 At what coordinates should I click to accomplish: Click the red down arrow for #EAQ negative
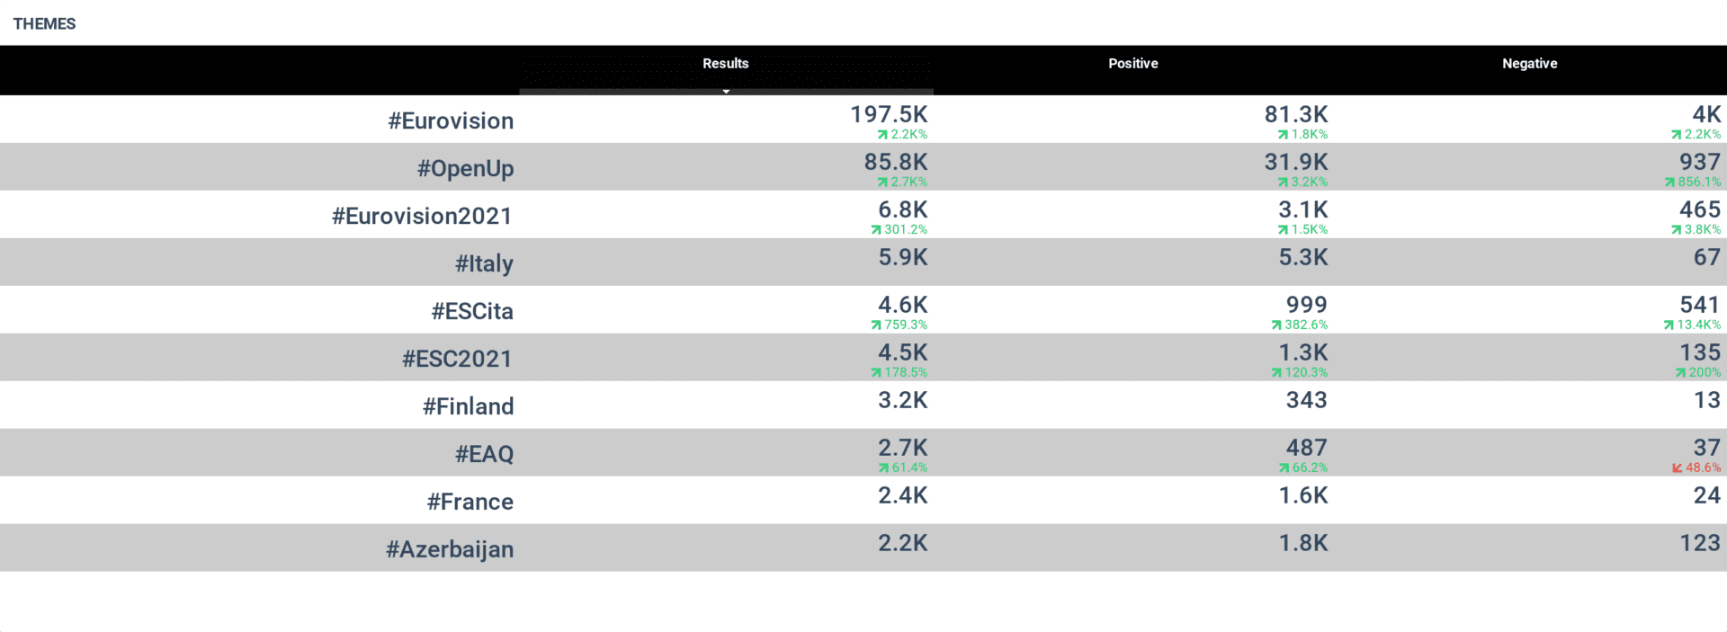click(1677, 467)
